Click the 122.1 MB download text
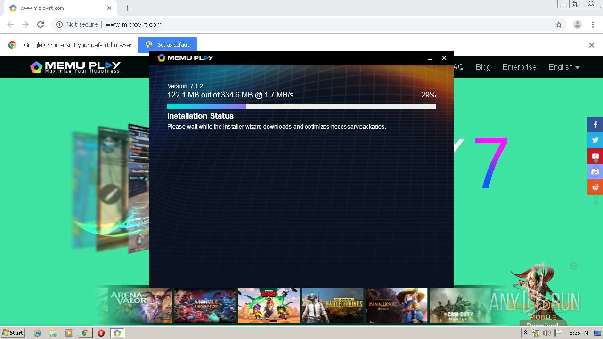This screenshot has width=603, height=339. [x=230, y=95]
